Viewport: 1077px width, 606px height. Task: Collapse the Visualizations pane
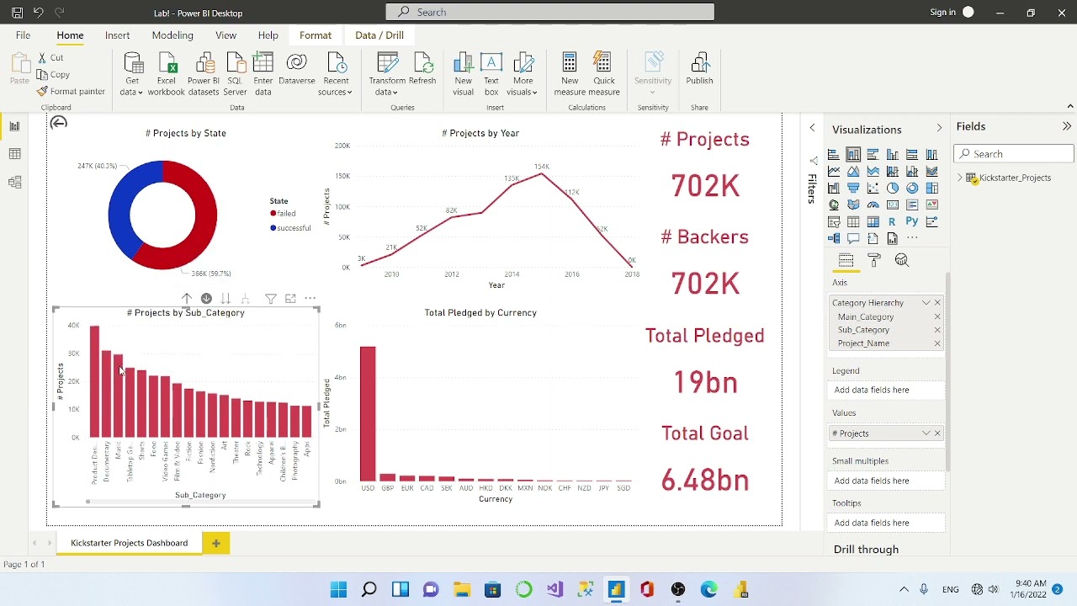939,128
